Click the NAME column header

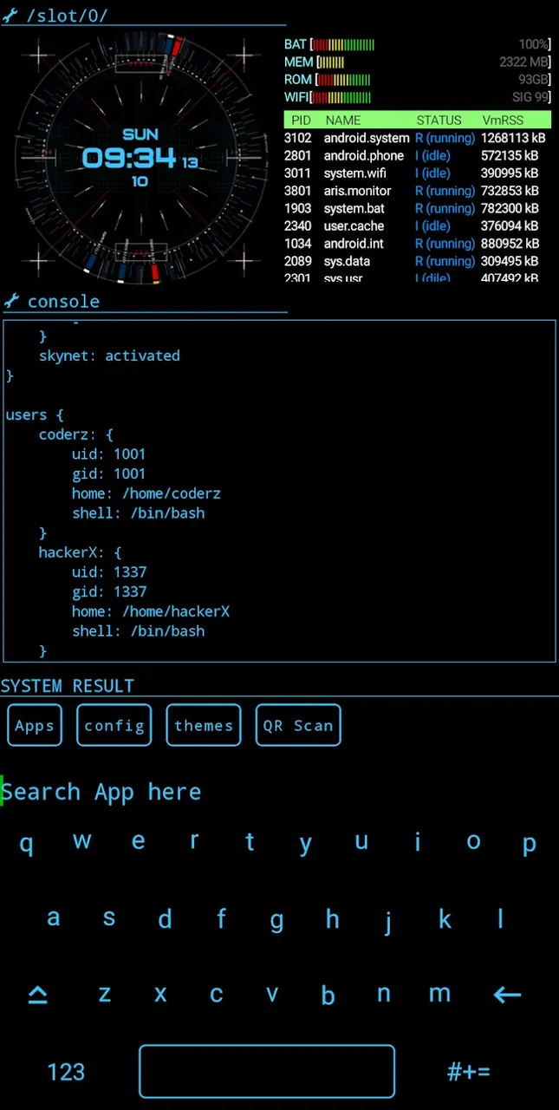(342, 121)
